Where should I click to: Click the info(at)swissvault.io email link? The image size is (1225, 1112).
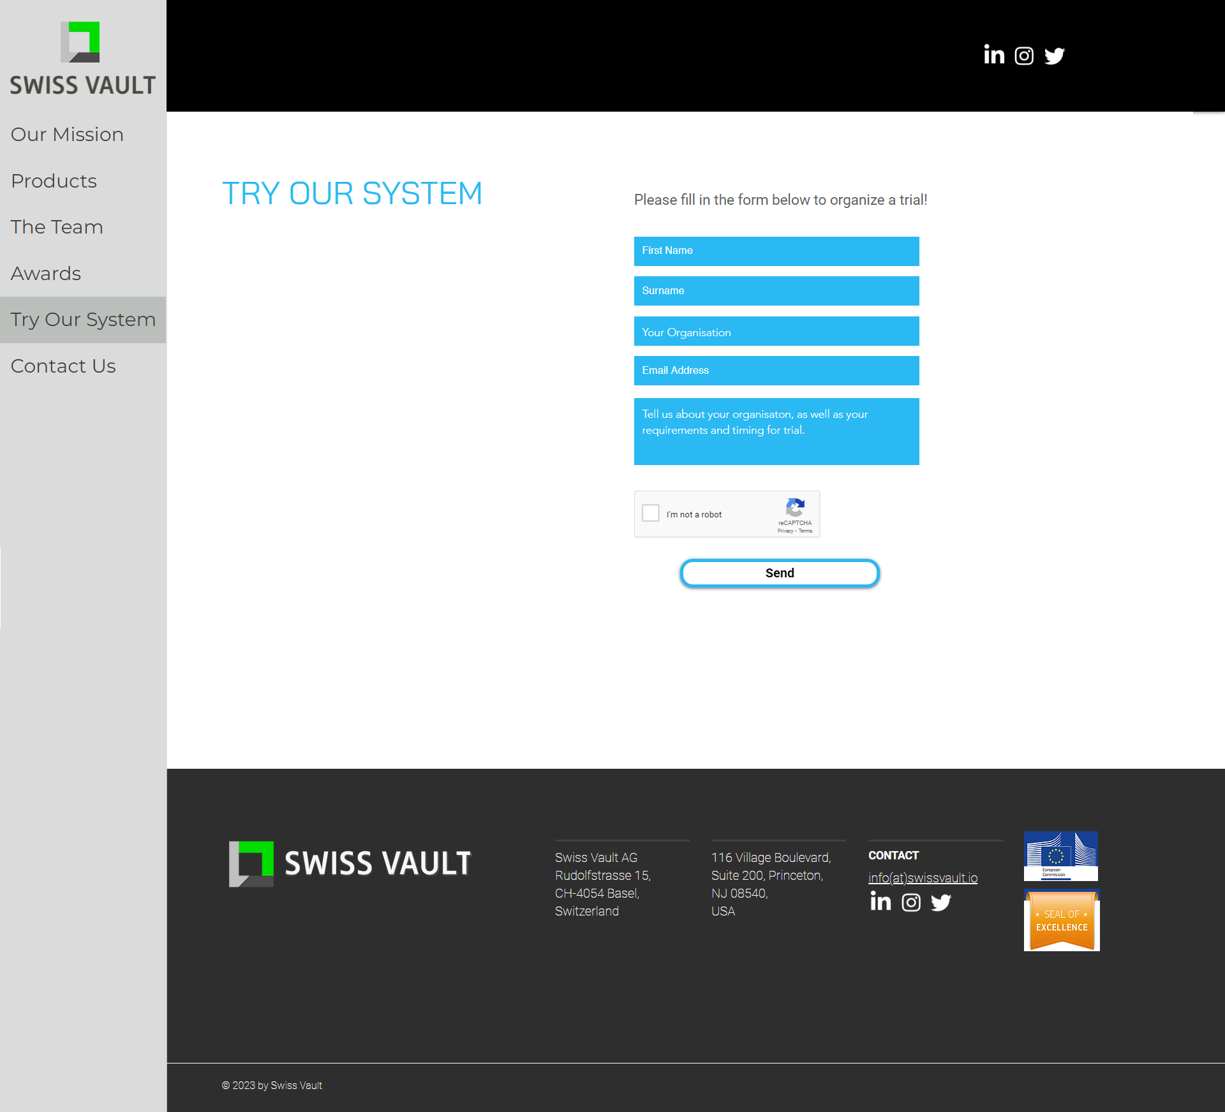coord(923,878)
